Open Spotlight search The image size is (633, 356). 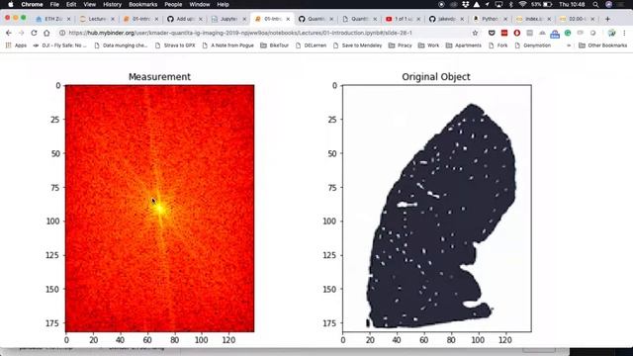pyautogui.click(x=595, y=4)
